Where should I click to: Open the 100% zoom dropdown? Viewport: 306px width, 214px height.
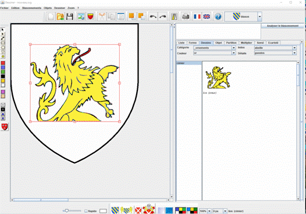209,211
